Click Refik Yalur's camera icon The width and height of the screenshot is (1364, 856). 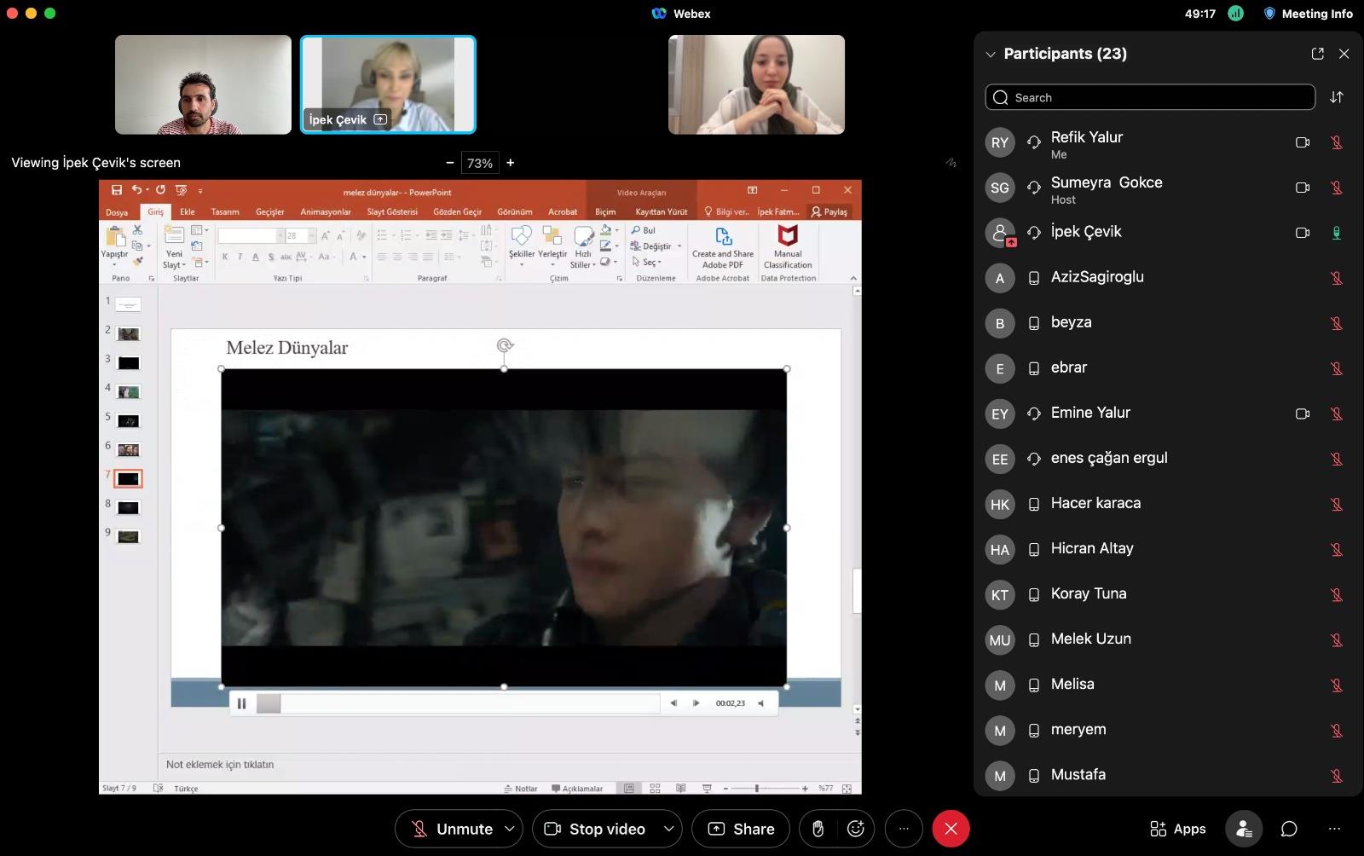coord(1303,142)
